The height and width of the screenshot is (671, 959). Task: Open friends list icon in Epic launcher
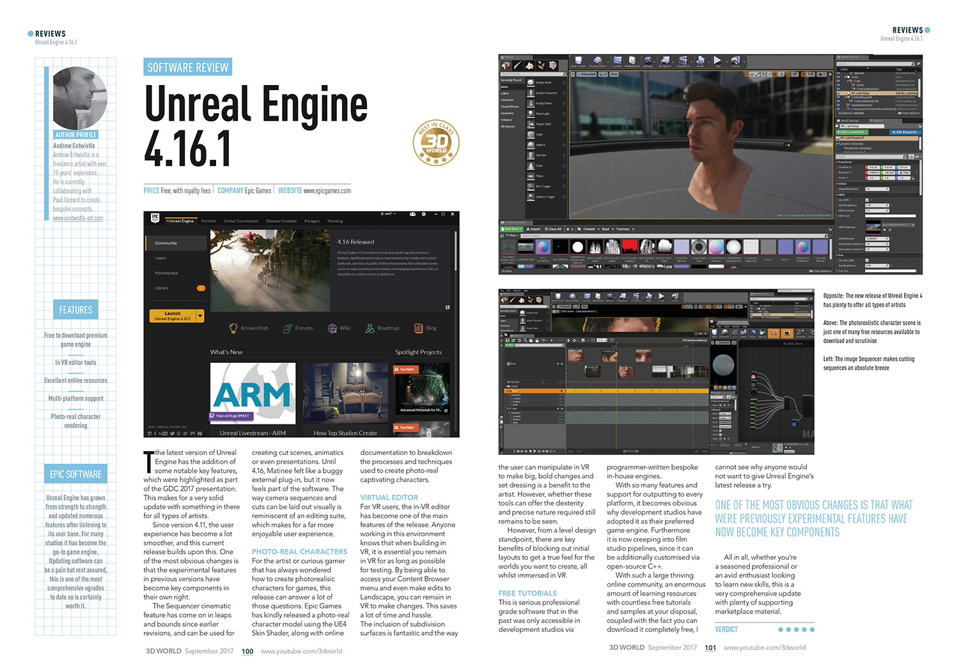[412, 214]
